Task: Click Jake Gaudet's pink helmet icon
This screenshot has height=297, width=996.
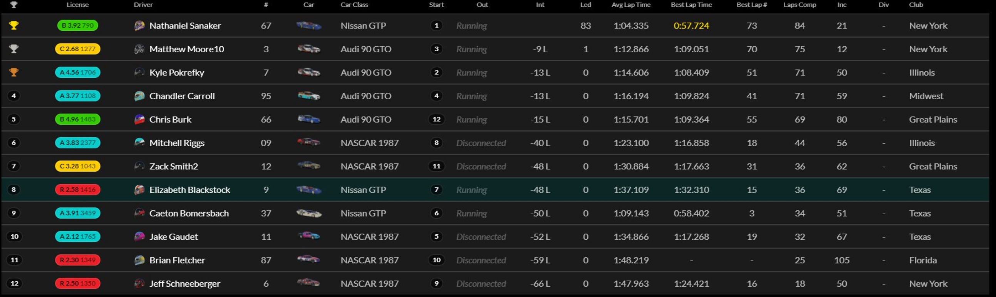Action: click(x=139, y=236)
